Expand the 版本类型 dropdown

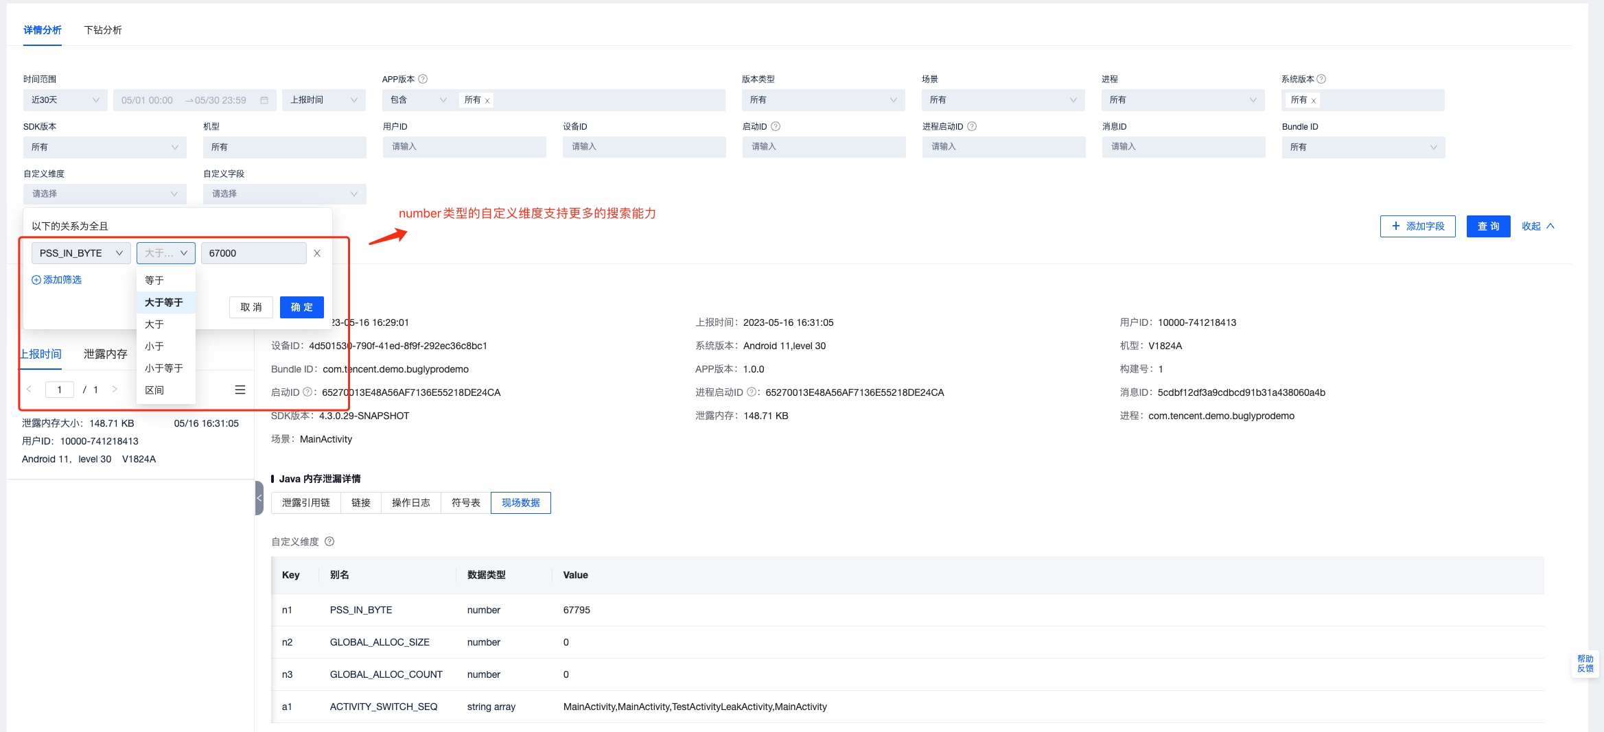coord(822,100)
